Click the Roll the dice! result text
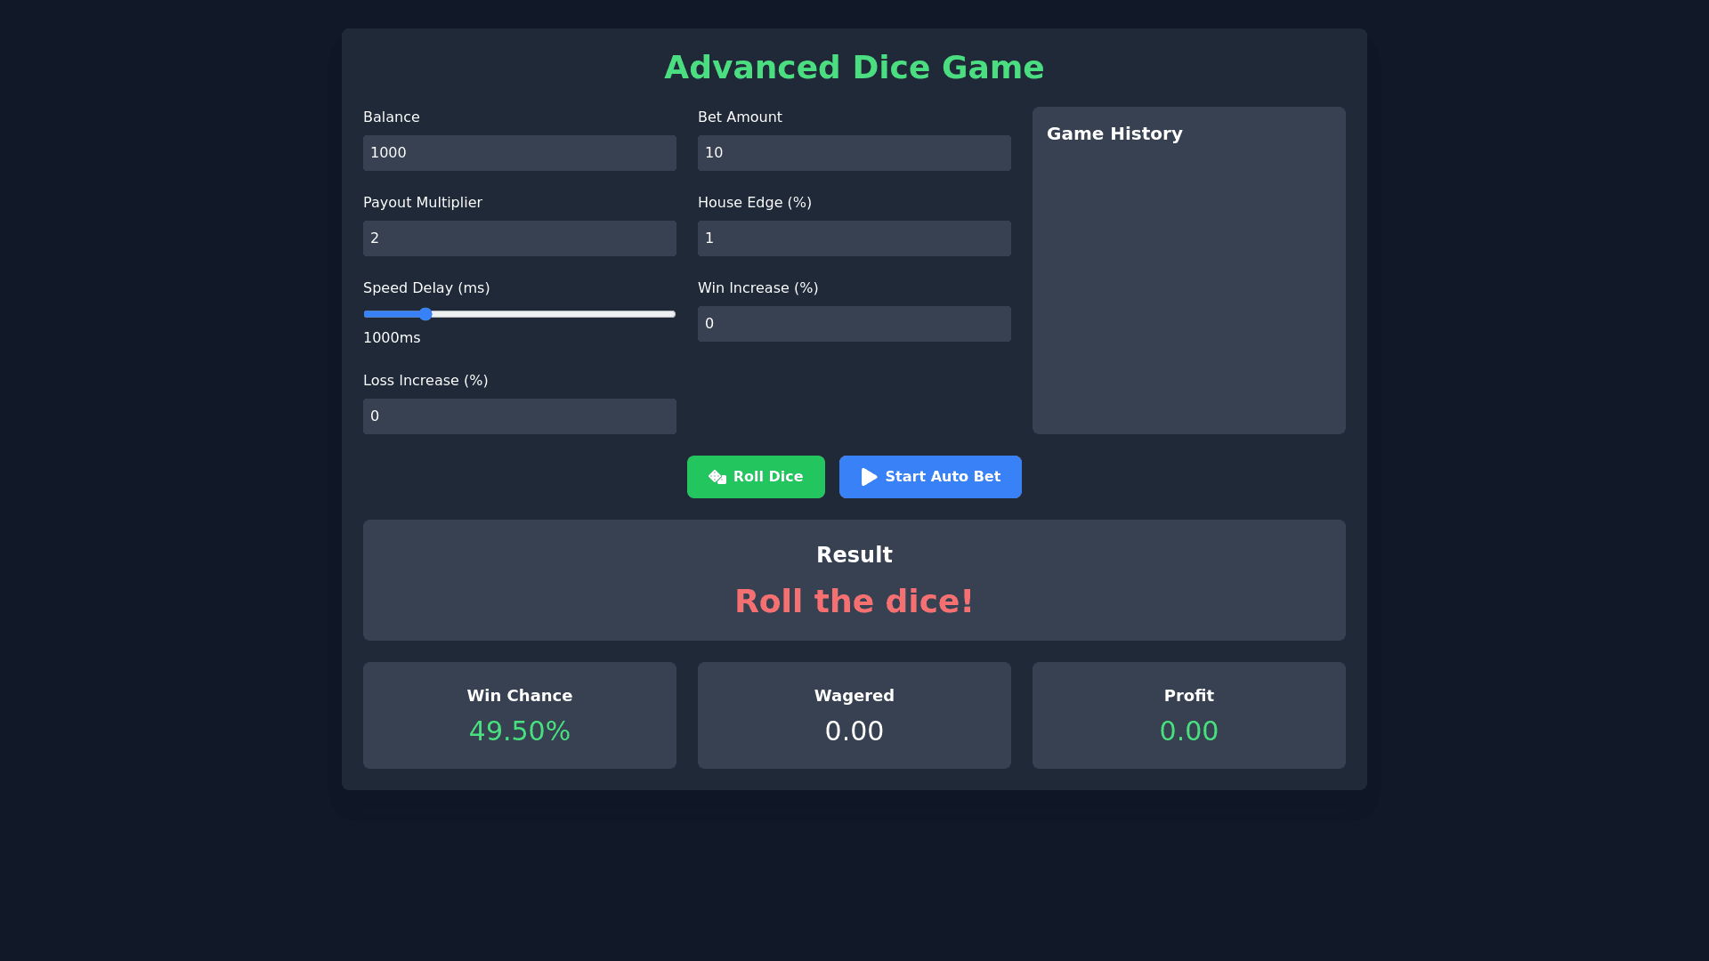Viewport: 1709px width, 961px height. (x=854, y=602)
